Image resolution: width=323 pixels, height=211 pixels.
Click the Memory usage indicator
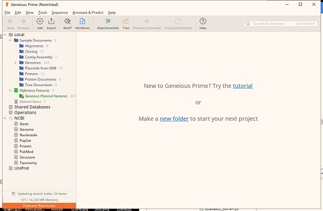pyautogui.click(x=39, y=200)
